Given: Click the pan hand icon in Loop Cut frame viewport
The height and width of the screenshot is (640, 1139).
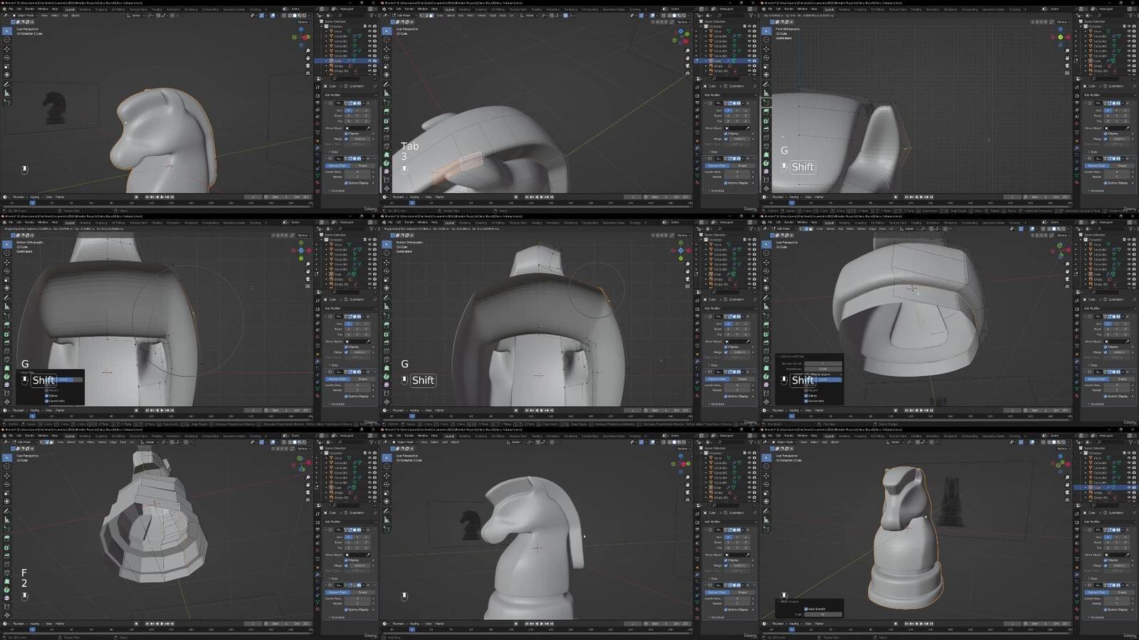Looking at the screenshot, I should pos(1067,271).
